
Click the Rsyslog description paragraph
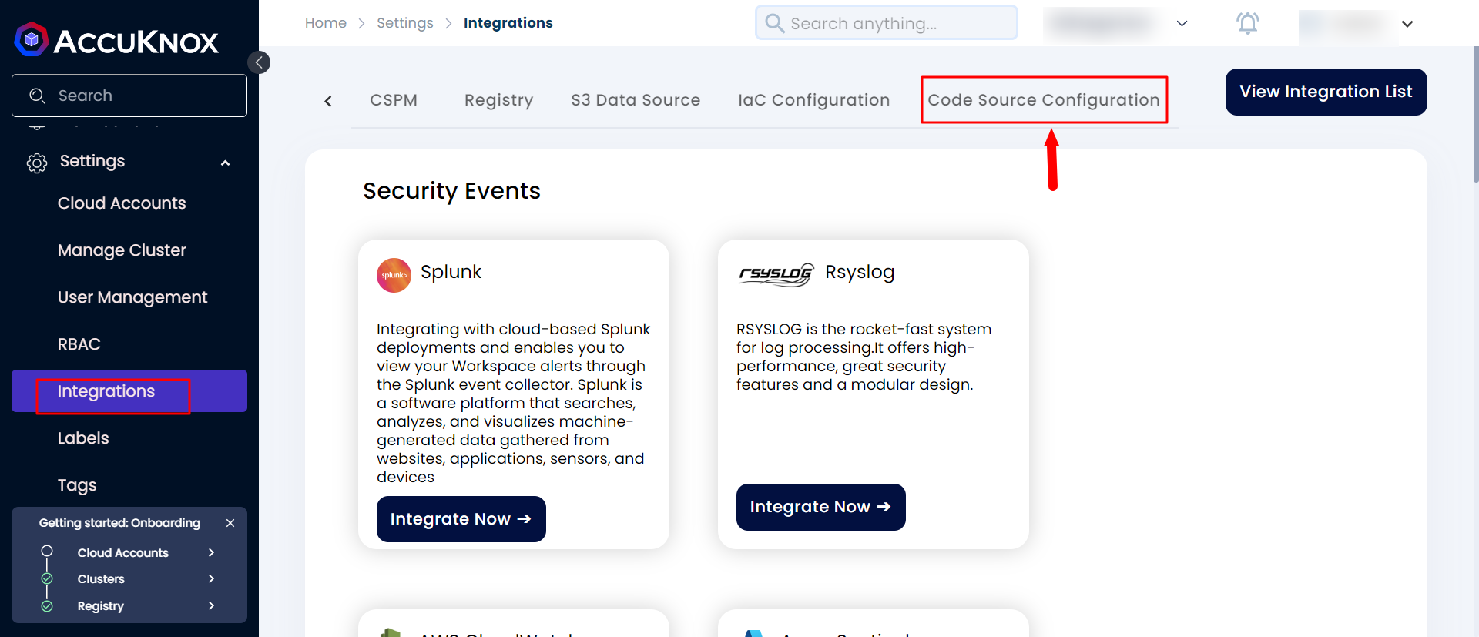point(864,357)
